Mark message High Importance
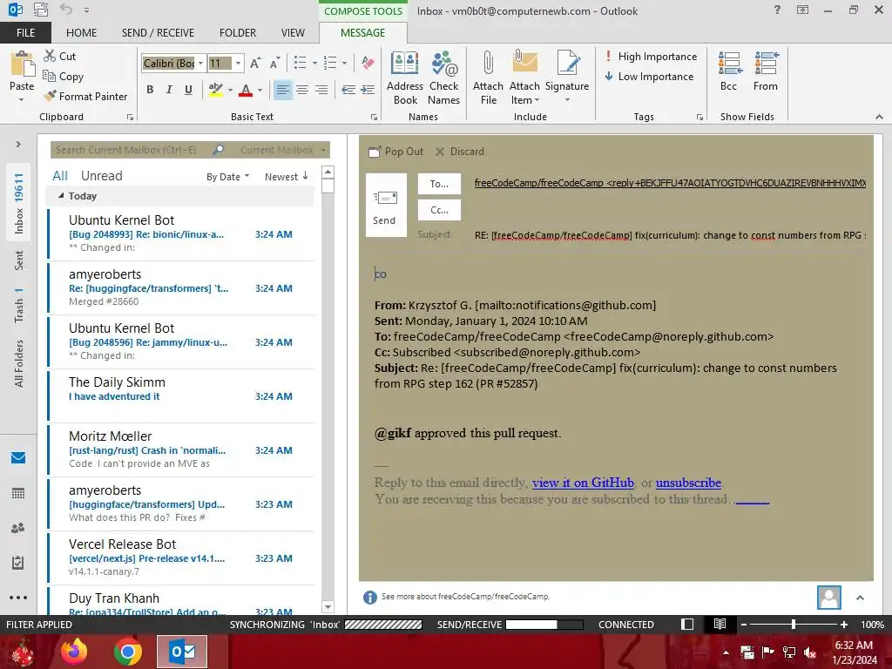This screenshot has width=892, height=669. [x=650, y=57]
